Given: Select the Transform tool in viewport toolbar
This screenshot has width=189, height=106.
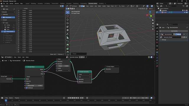Looking at the screenshot, I should click(x=68, y=30).
